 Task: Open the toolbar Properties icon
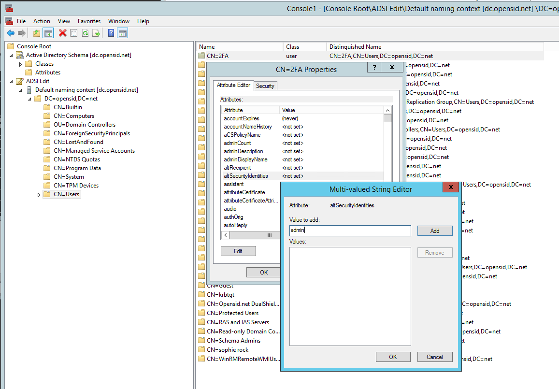(x=73, y=33)
